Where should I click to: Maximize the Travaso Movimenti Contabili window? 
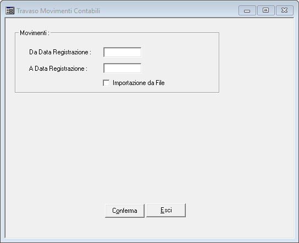click(x=266, y=10)
